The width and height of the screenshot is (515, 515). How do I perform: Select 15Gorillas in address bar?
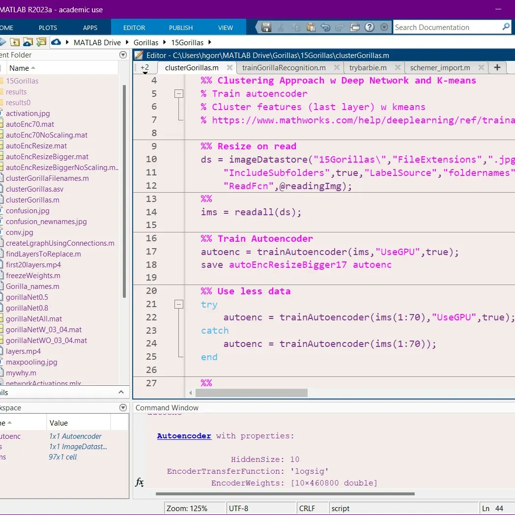pos(187,43)
